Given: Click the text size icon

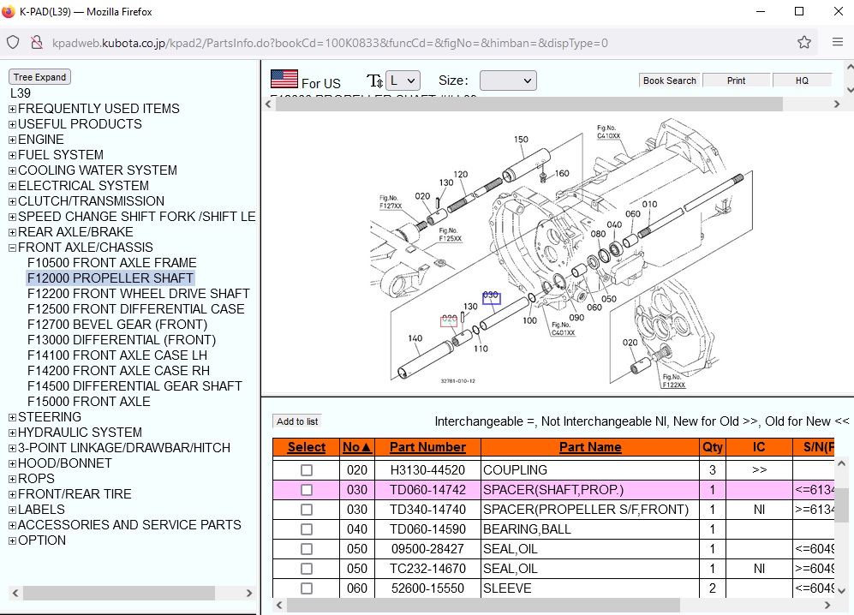Looking at the screenshot, I should (374, 81).
